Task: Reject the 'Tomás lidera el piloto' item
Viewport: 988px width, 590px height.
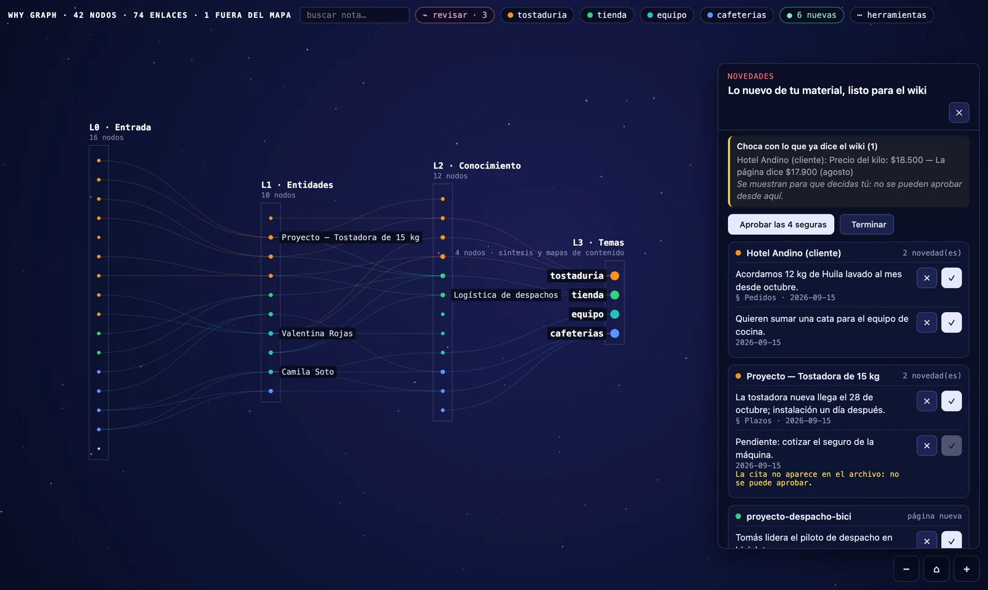Action: 927,540
